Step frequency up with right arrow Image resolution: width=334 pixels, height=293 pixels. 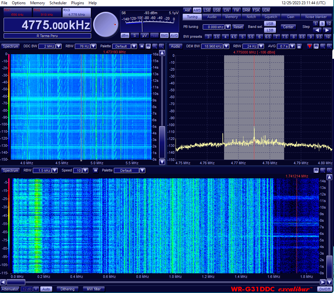point(327,30)
